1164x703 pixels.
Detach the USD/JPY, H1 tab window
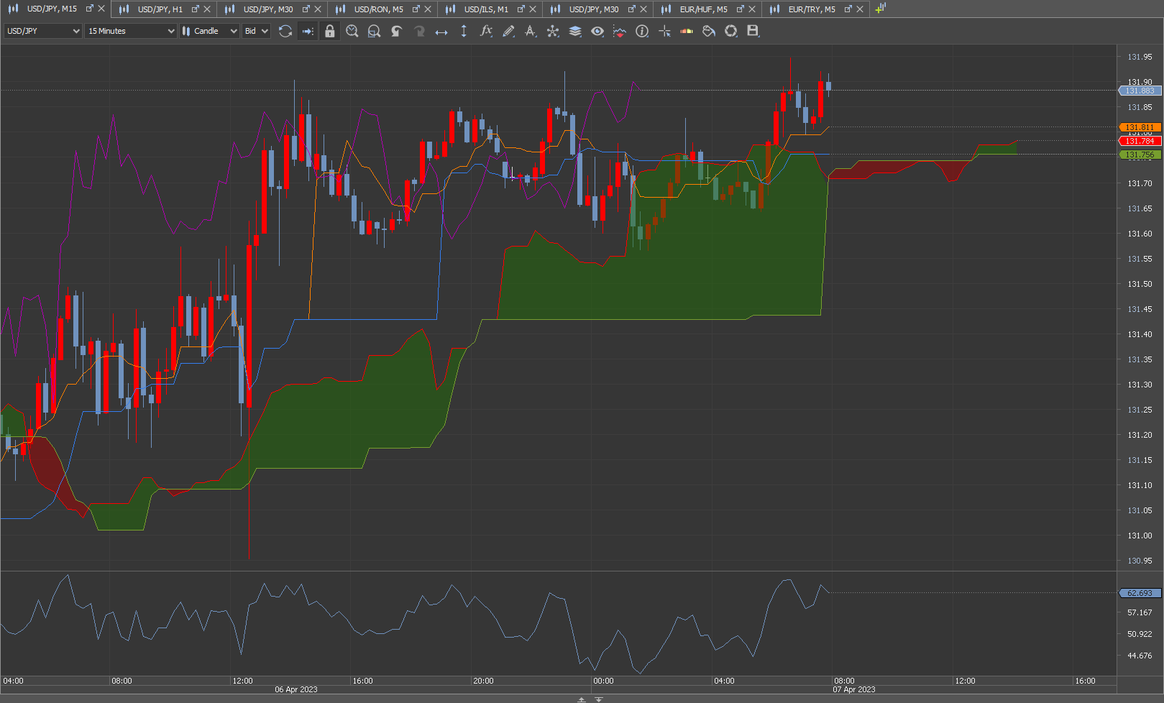click(x=196, y=9)
